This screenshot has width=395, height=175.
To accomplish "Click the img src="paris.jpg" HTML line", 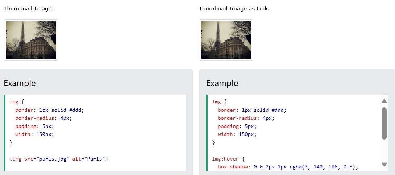I will [59, 159].
